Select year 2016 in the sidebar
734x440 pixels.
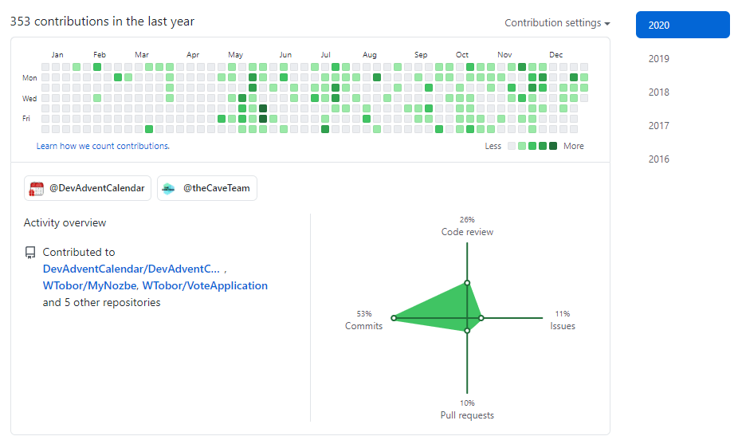(658, 159)
